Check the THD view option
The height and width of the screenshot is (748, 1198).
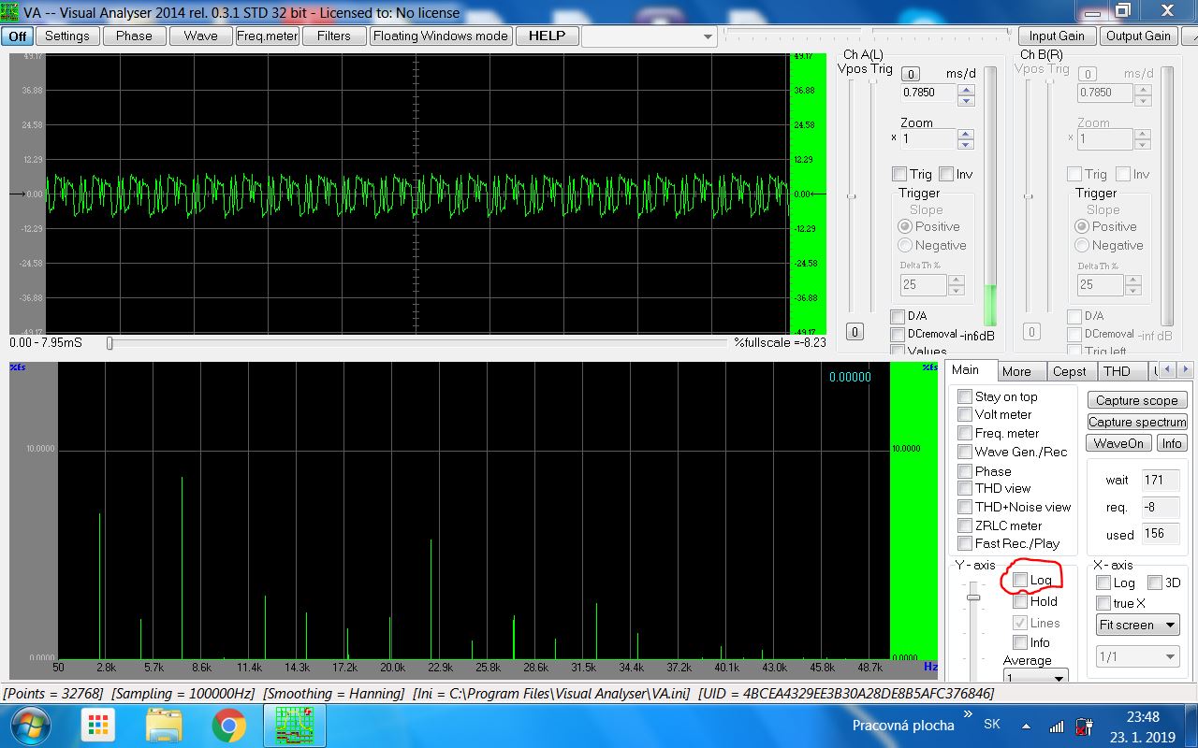click(965, 488)
